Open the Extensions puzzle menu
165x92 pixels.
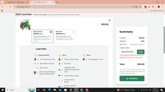153,7
